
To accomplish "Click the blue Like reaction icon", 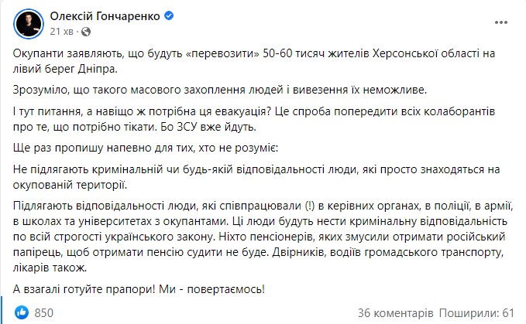I will [23, 312].
